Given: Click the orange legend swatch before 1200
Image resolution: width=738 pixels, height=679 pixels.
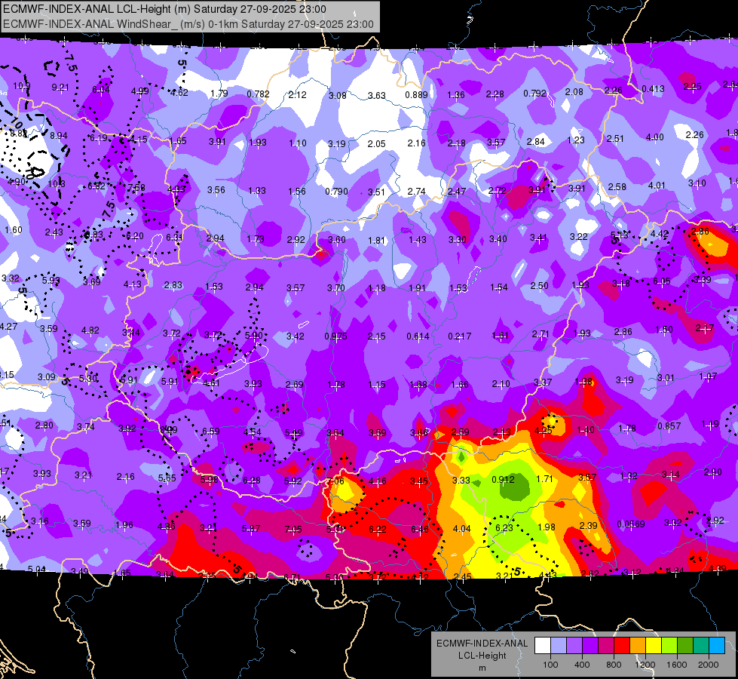Looking at the screenshot, I should point(638,645).
